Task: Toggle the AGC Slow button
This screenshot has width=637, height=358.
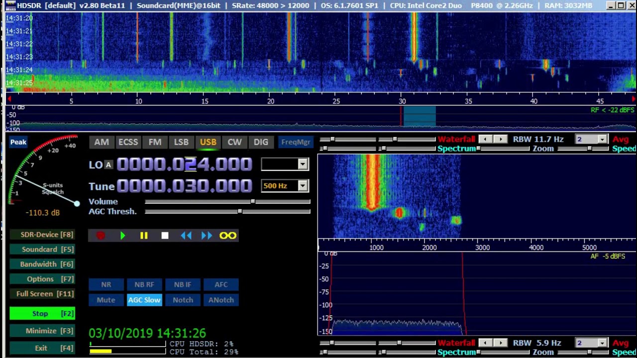Action: pyautogui.click(x=144, y=300)
